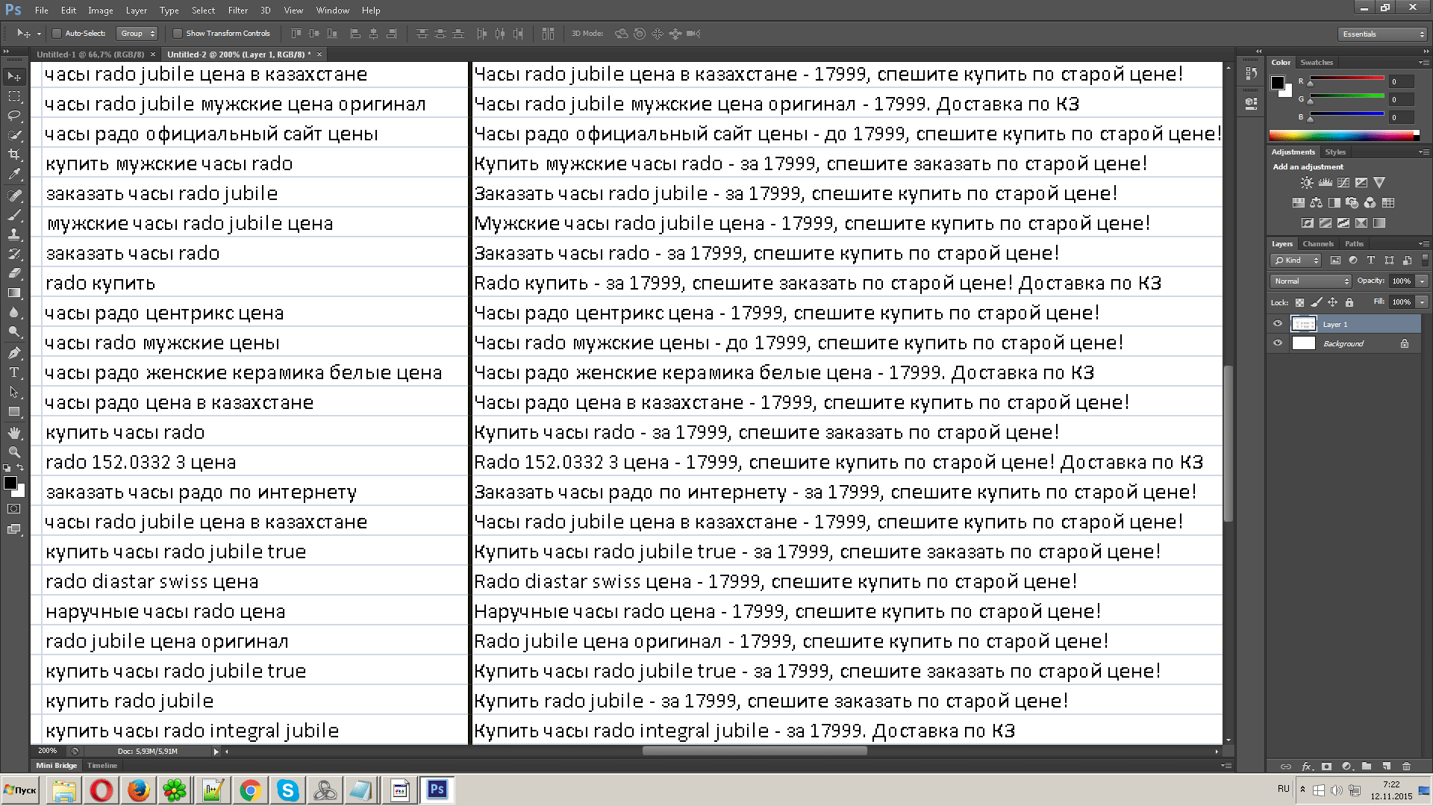Select the Pen tool
1433x806 pixels.
point(14,353)
